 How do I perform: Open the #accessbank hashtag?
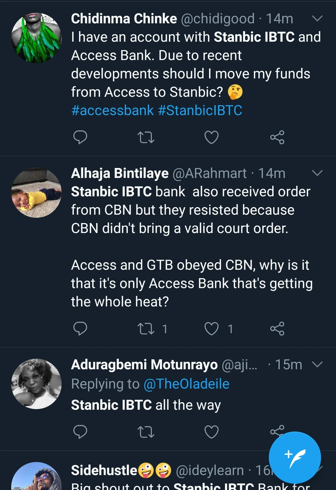[112, 111]
